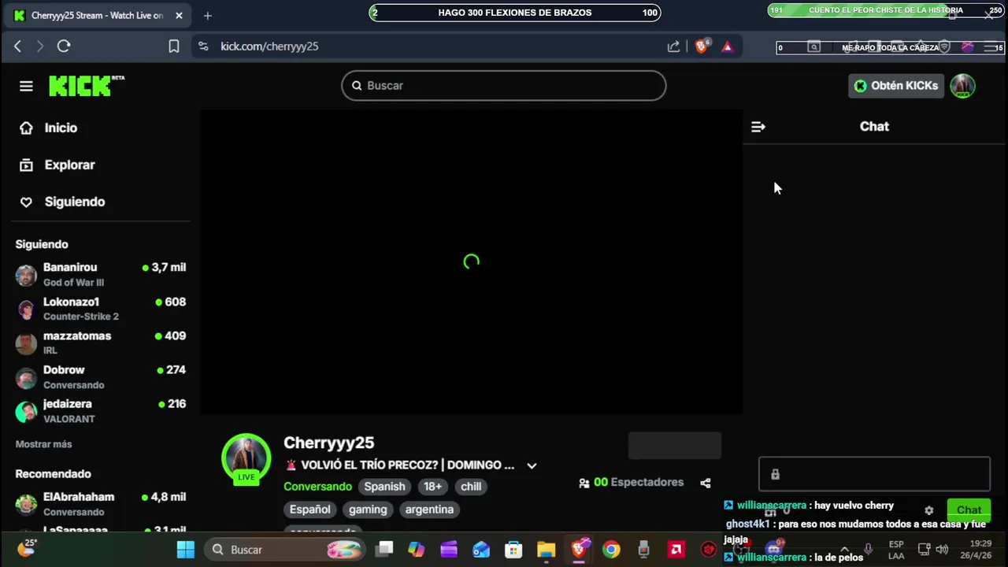Click Cherryyy25 streamer avatar with LIVE badge

[246, 458]
